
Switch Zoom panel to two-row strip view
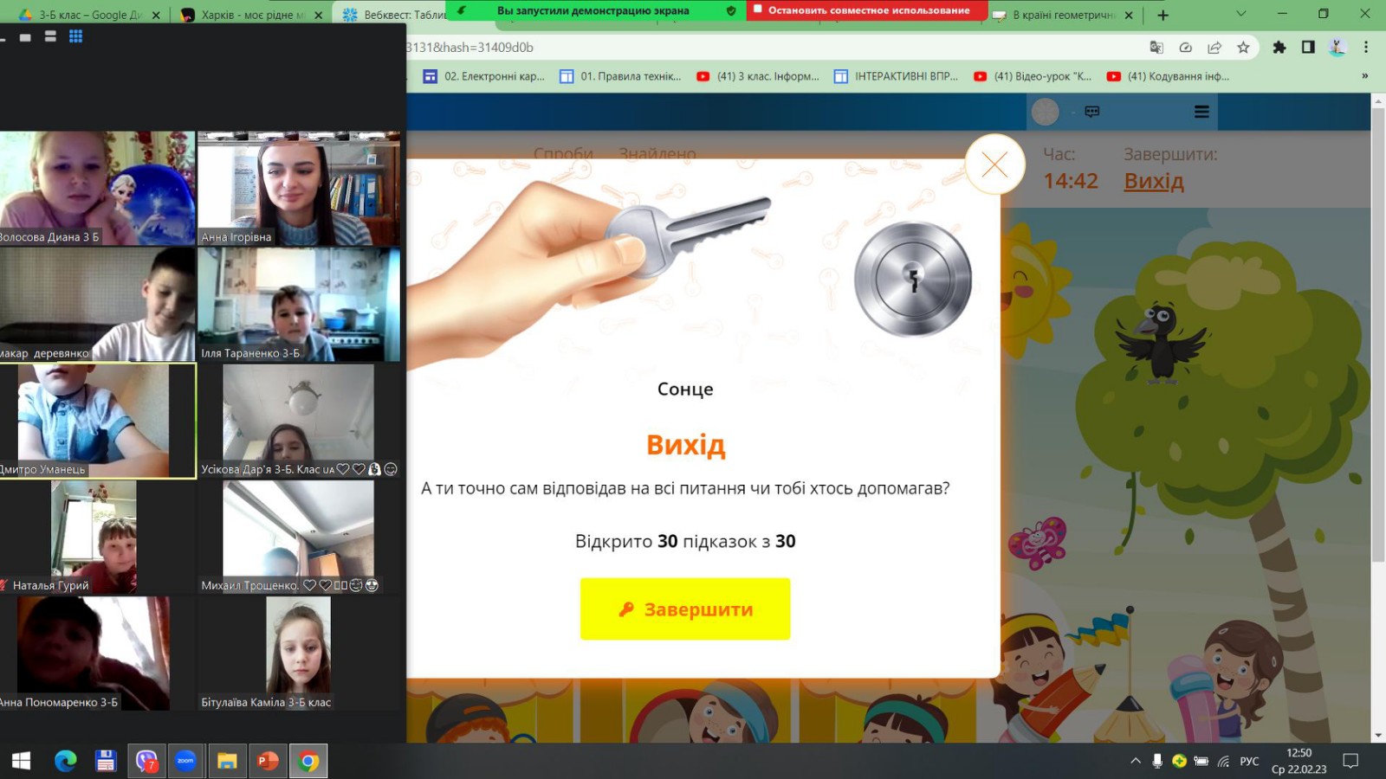pyautogui.click(x=50, y=36)
